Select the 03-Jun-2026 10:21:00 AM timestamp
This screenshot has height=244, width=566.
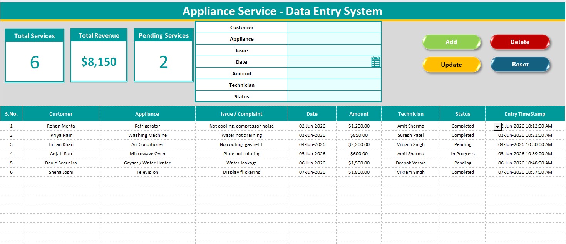525,135
